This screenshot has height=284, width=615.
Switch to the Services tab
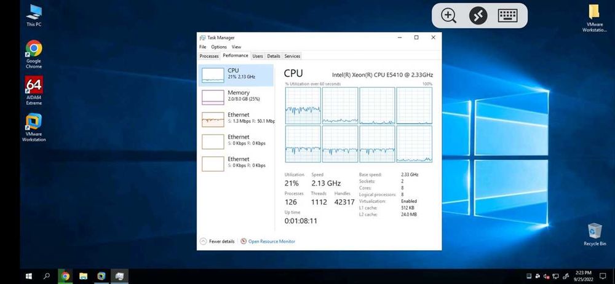(292, 56)
